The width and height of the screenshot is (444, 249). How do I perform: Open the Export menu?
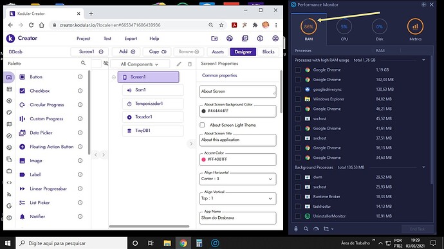point(131,38)
